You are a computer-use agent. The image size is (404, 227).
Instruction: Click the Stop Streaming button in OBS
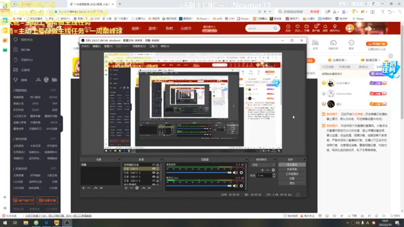[x=292, y=165]
